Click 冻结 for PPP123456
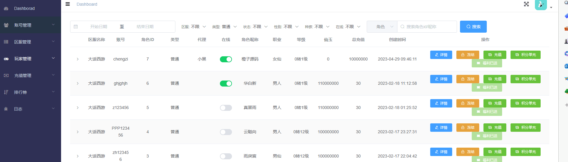The height and width of the screenshot is (162, 568). coord(468,128)
